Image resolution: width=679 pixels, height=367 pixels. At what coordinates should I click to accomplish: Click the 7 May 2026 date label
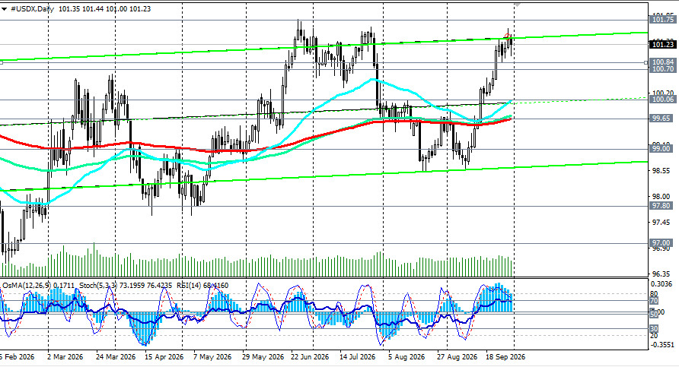click(x=212, y=357)
